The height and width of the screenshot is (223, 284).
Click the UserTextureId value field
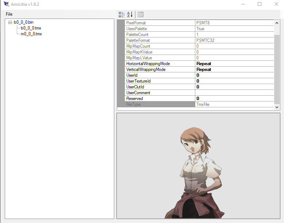click(x=234, y=81)
